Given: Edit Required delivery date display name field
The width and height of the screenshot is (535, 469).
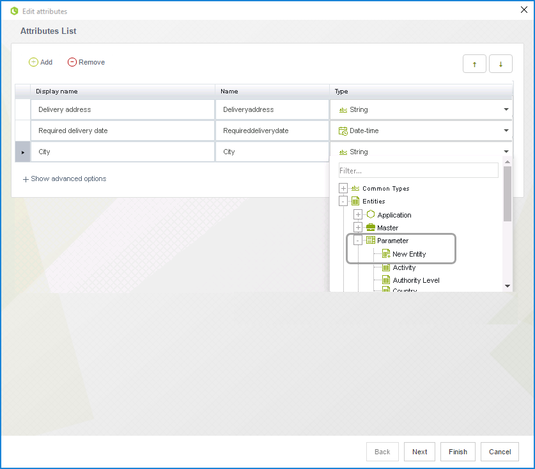Looking at the screenshot, I should click(123, 131).
